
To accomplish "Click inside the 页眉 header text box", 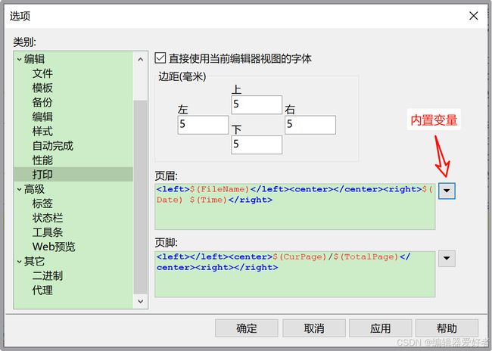I will [x=295, y=207].
